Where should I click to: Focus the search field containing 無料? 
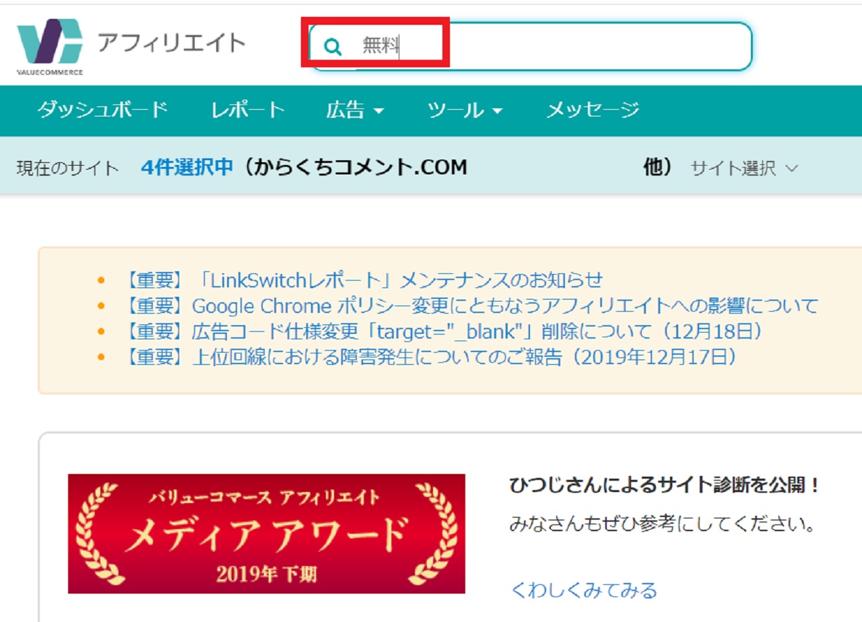coord(539,46)
